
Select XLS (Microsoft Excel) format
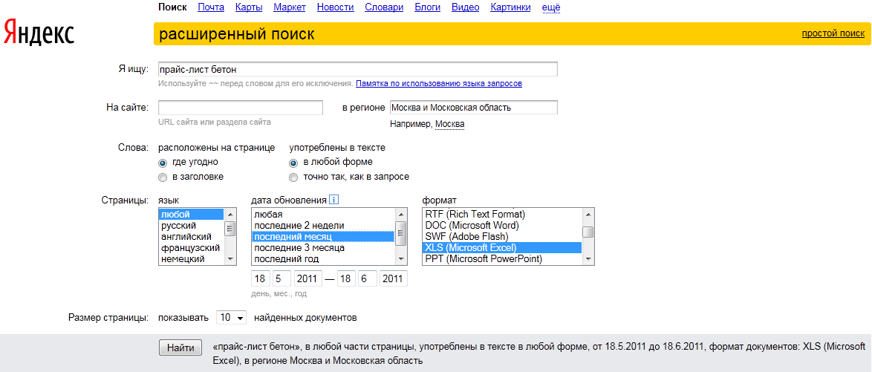tap(502, 247)
